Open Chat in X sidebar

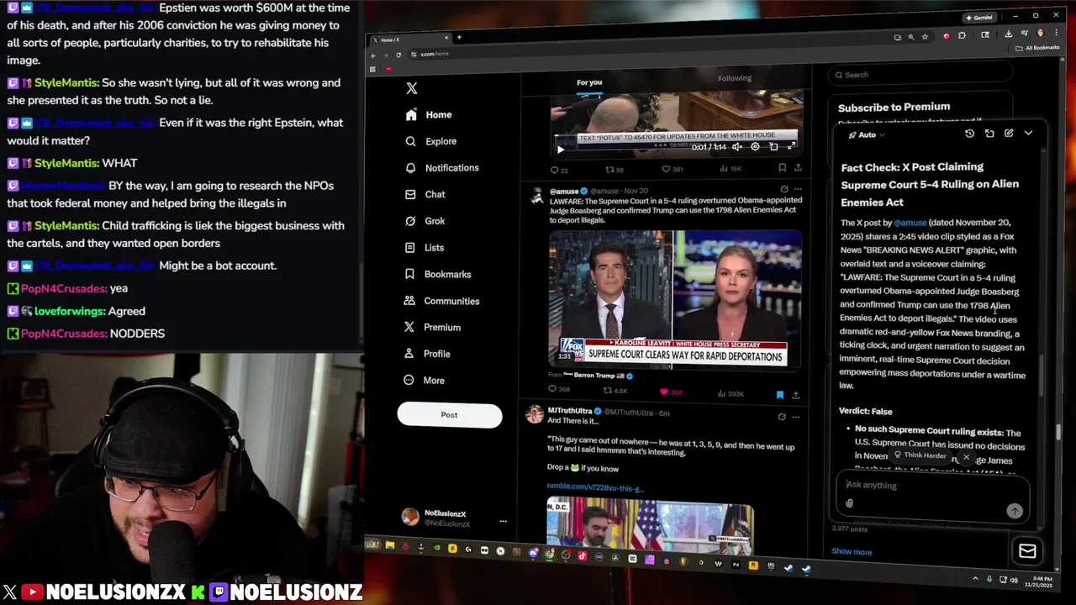pyautogui.click(x=425, y=194)
